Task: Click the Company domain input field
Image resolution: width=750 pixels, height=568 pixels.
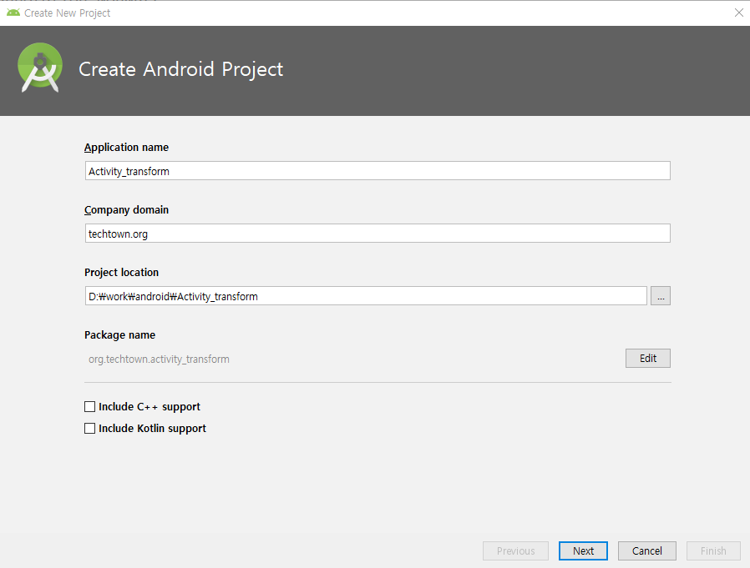Action: point(378,234)
